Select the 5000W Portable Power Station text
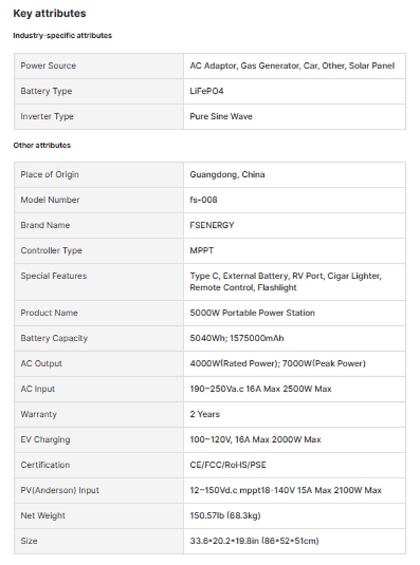Viewport: 420px width, 565px height. point(253,313)
